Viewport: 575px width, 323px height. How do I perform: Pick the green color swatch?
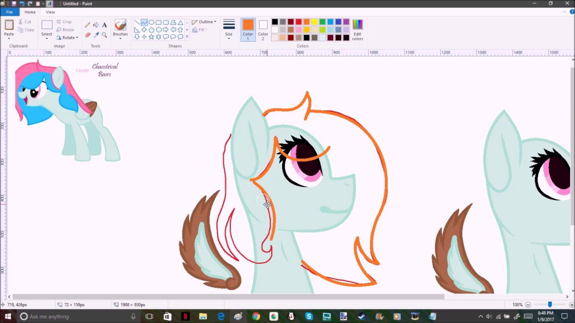[x=323, y=22]
